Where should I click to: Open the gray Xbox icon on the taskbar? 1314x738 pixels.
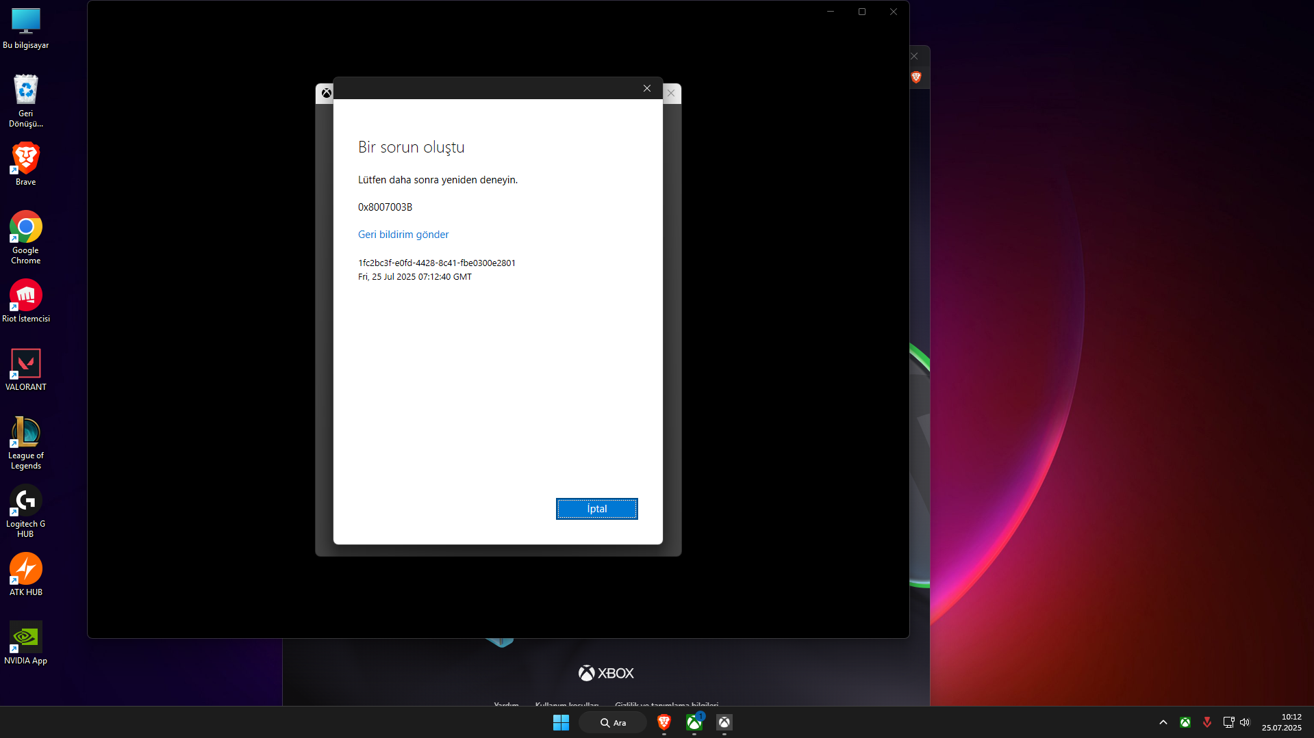coord(724,722)
